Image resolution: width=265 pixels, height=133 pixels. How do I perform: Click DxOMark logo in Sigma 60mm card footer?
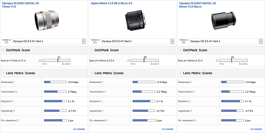click(x=168, y=129)
